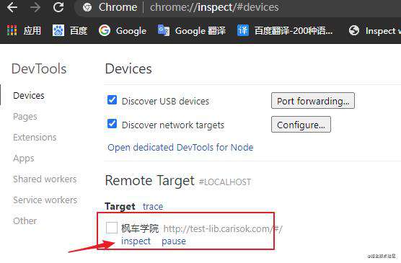This screenshot has width=401, height=263.
Task: Click the Chrome icon in address bar
Action: (x=87, y=7)
